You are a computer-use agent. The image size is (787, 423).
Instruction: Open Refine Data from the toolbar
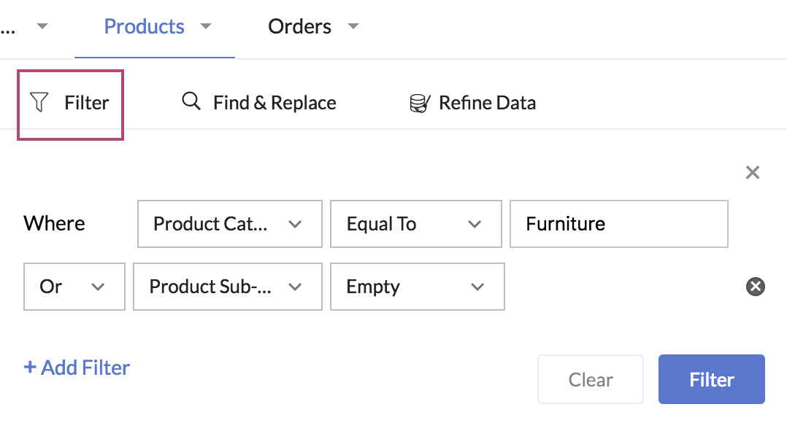point(487,103)
